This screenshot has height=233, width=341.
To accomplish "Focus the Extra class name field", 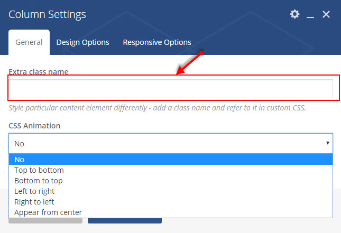I will (x=171, y=89).
